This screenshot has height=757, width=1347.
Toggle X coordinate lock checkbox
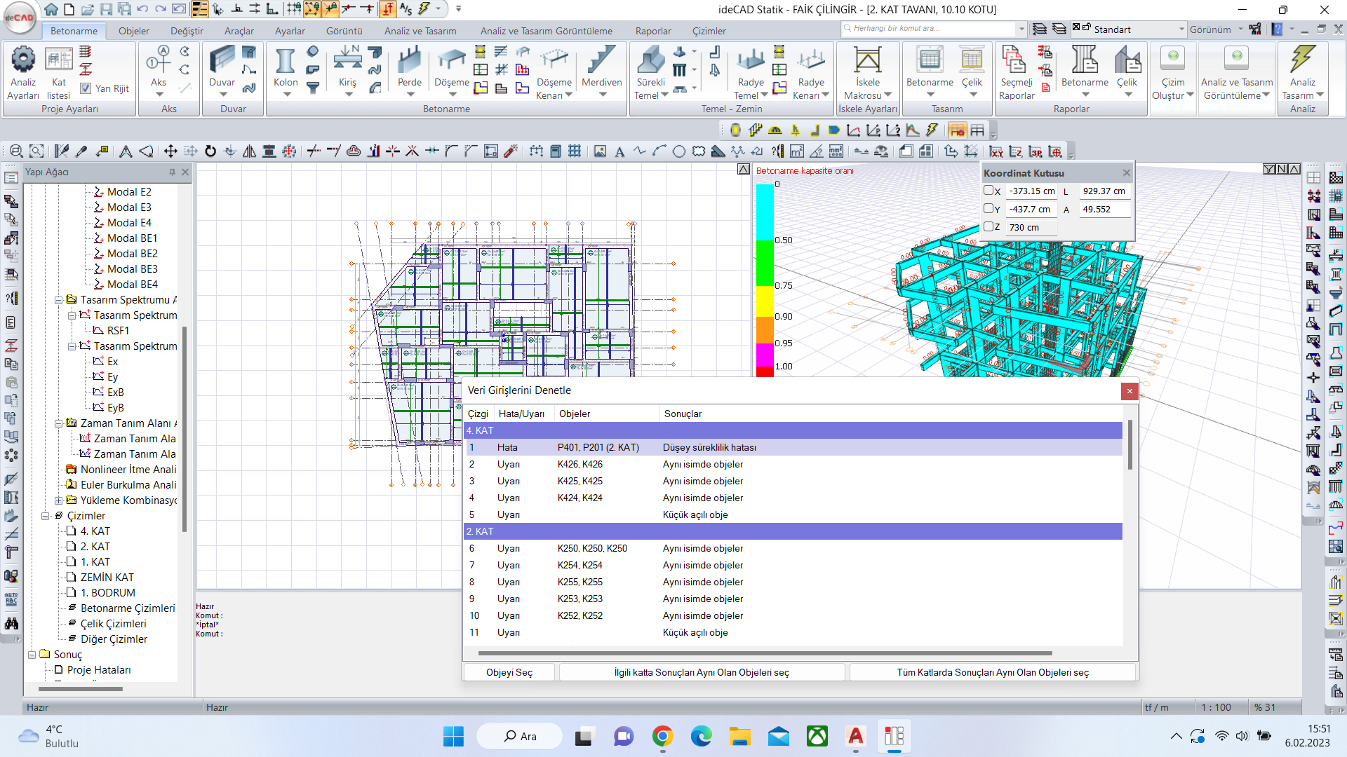[x=988, y=191]
